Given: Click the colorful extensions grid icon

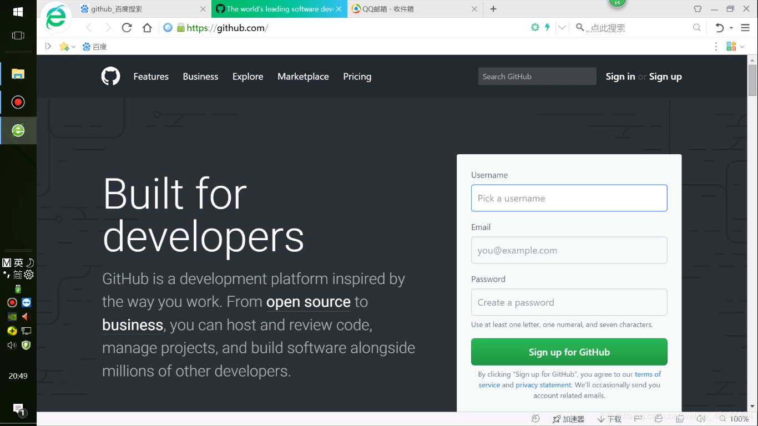Looking at the screenshot, I should [731, 47].
